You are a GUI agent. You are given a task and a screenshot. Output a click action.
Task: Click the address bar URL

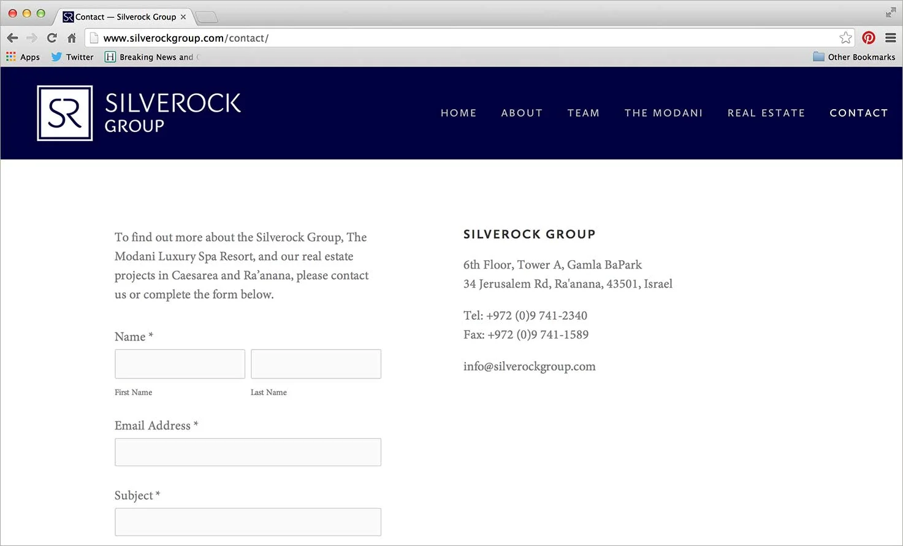(x=186, y=38)
